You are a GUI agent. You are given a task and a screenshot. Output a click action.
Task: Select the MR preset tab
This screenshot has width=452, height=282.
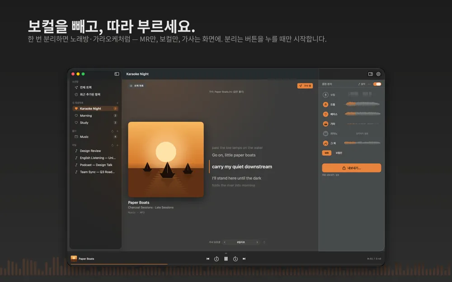[x=327, y=153]
